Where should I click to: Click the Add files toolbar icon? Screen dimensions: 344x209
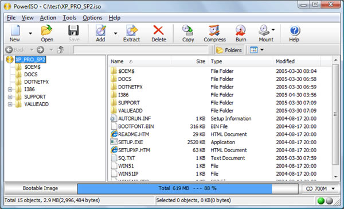pos(100,30)
